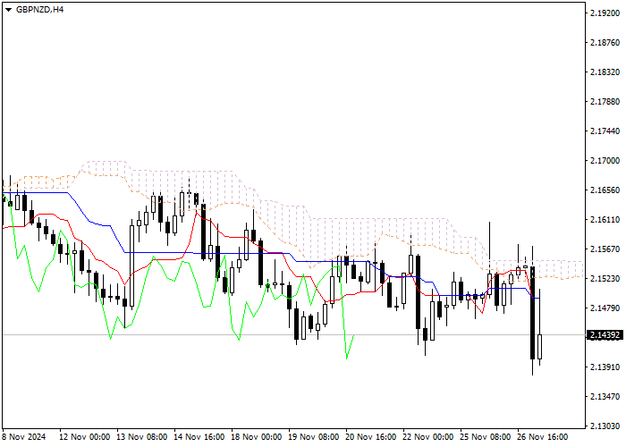The image size is (626, 447).
Task: Click the 19 Nov 08:00 time label
Action: (314, 437)
